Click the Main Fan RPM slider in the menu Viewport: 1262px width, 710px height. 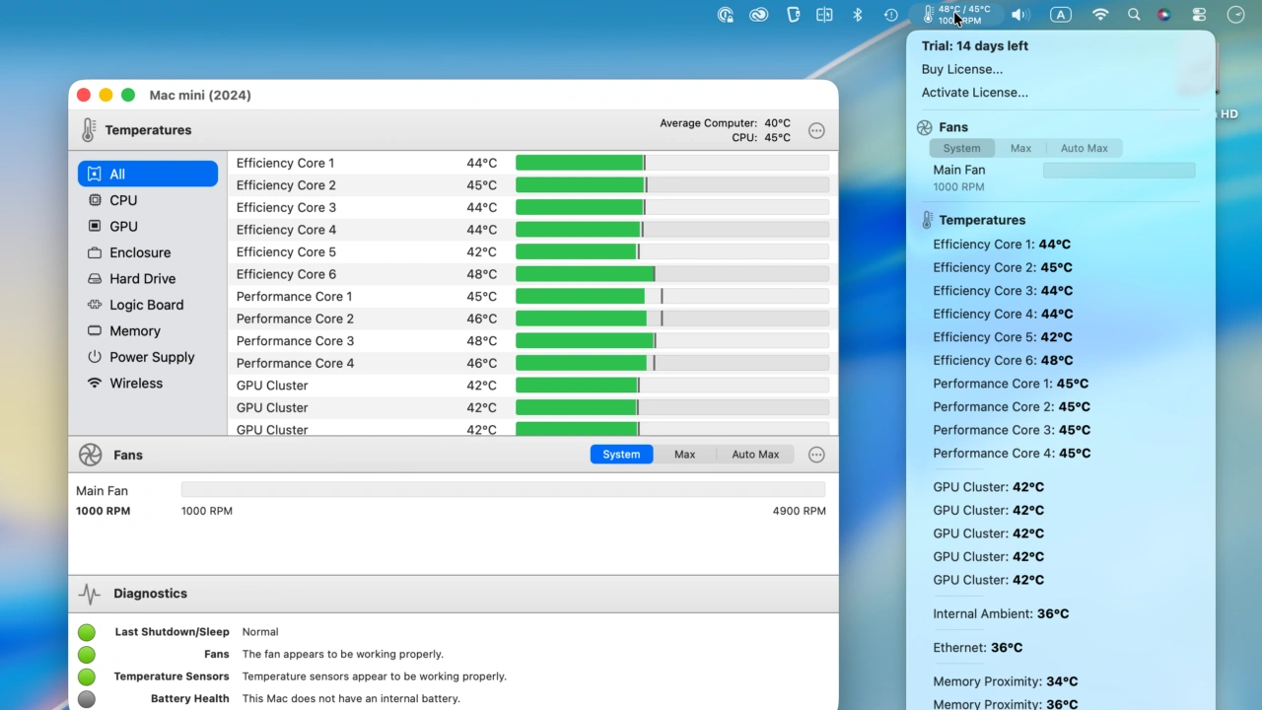[1119, 170]
